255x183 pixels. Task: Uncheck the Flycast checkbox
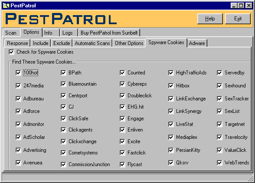[x=122, y=164]
